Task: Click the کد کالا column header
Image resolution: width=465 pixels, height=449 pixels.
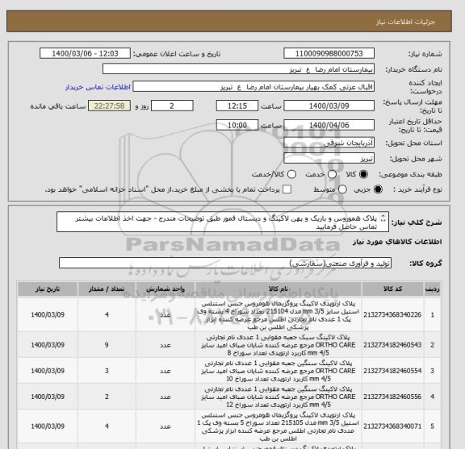Action: pos(392,289)
